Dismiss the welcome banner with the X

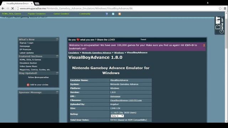204,45
